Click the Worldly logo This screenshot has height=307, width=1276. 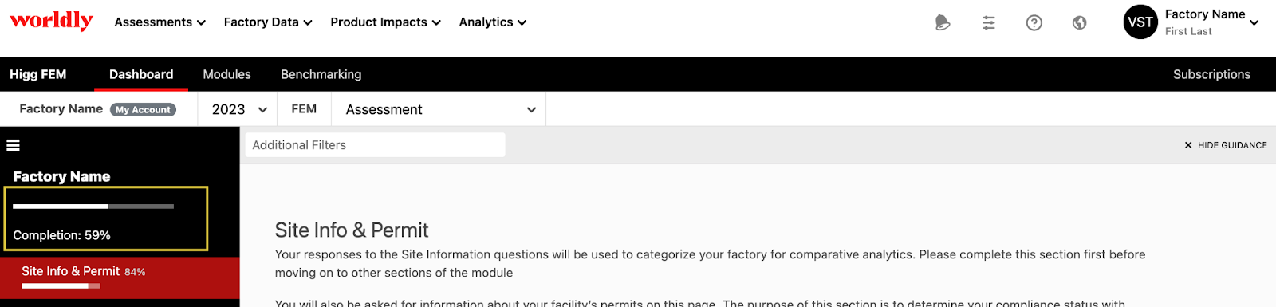51,21
